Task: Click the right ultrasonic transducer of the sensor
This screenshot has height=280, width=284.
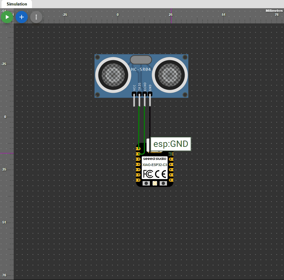Action: (x=170, y=75)
